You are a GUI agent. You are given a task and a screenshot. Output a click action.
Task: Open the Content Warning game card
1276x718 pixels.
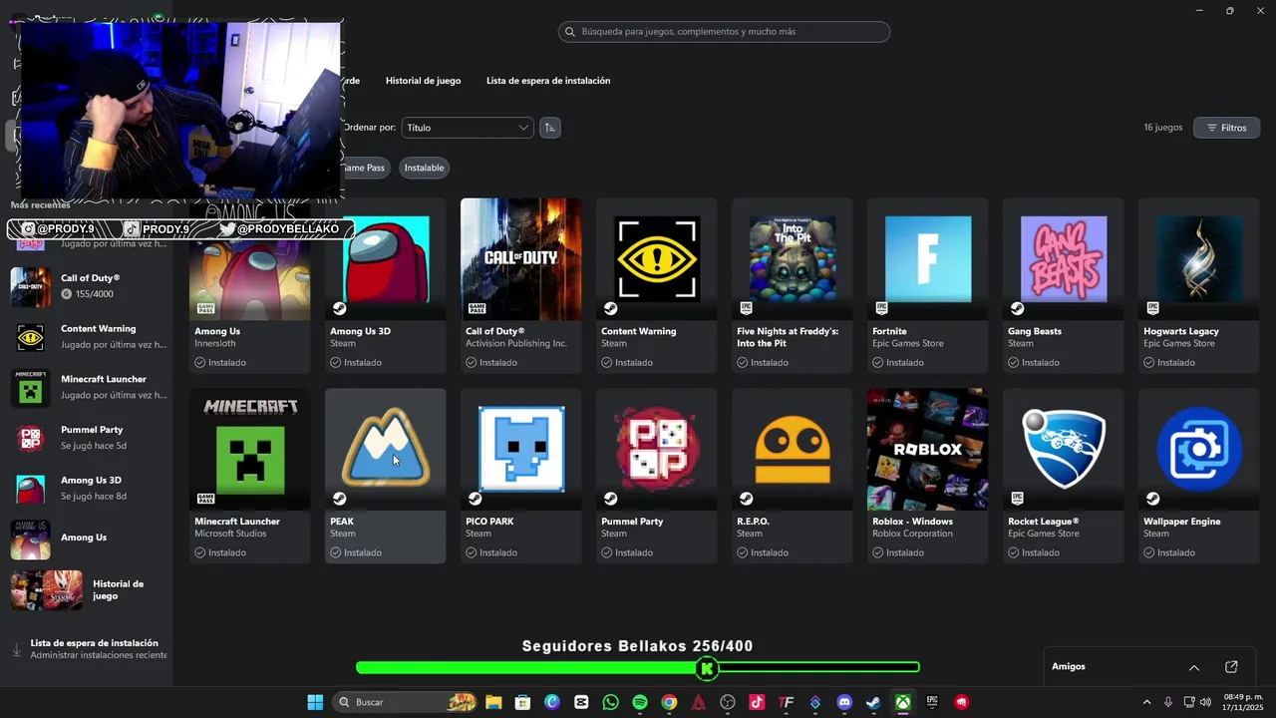(656, 286)
